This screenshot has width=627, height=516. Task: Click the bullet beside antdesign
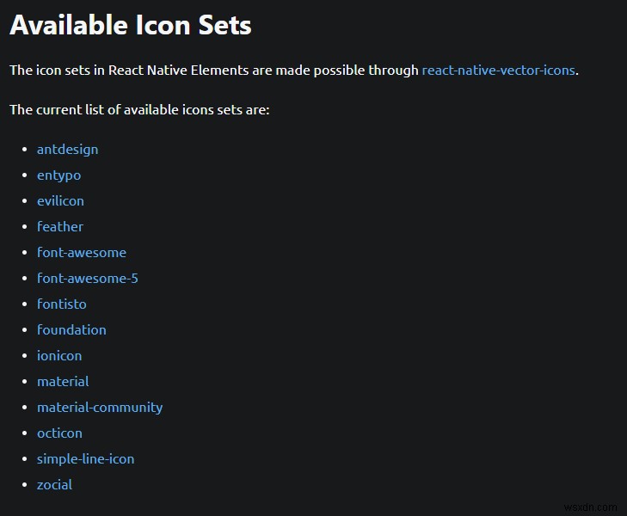[24, 150]
